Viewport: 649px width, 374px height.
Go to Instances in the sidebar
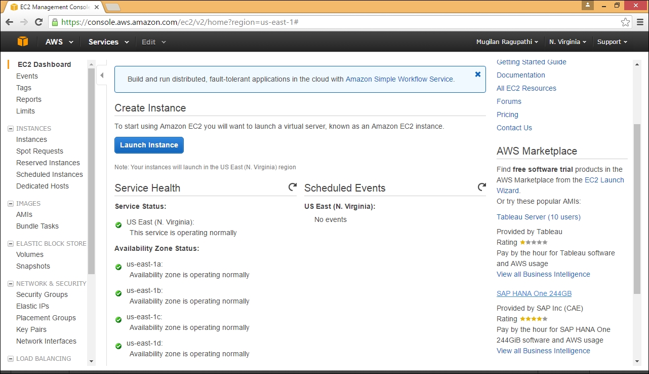pyautogui.click(x=31, y=139)
